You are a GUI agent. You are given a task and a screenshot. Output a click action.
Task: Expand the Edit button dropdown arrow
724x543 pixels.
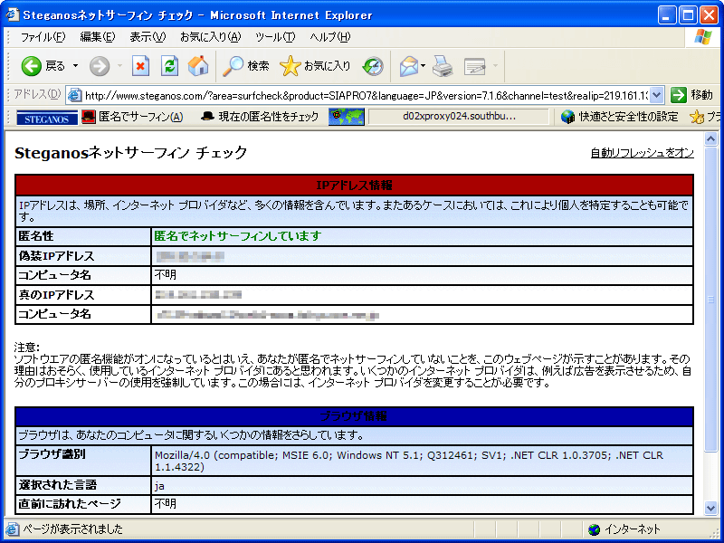[495, 66]
